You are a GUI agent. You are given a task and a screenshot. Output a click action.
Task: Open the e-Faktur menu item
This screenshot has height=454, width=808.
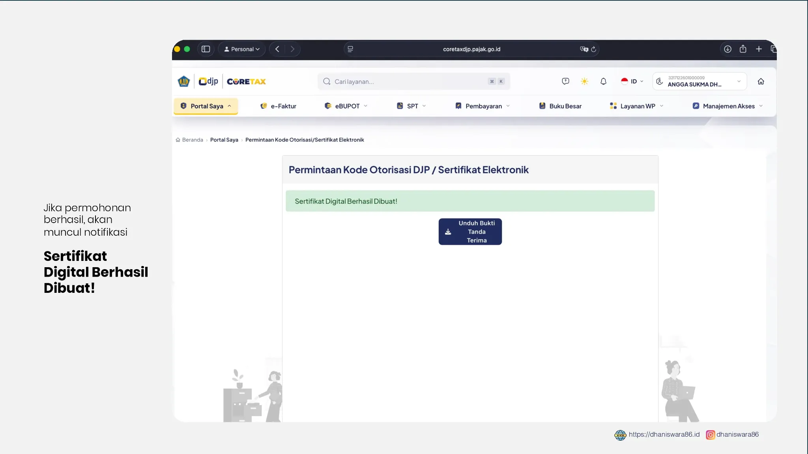[x=279, y=106]
